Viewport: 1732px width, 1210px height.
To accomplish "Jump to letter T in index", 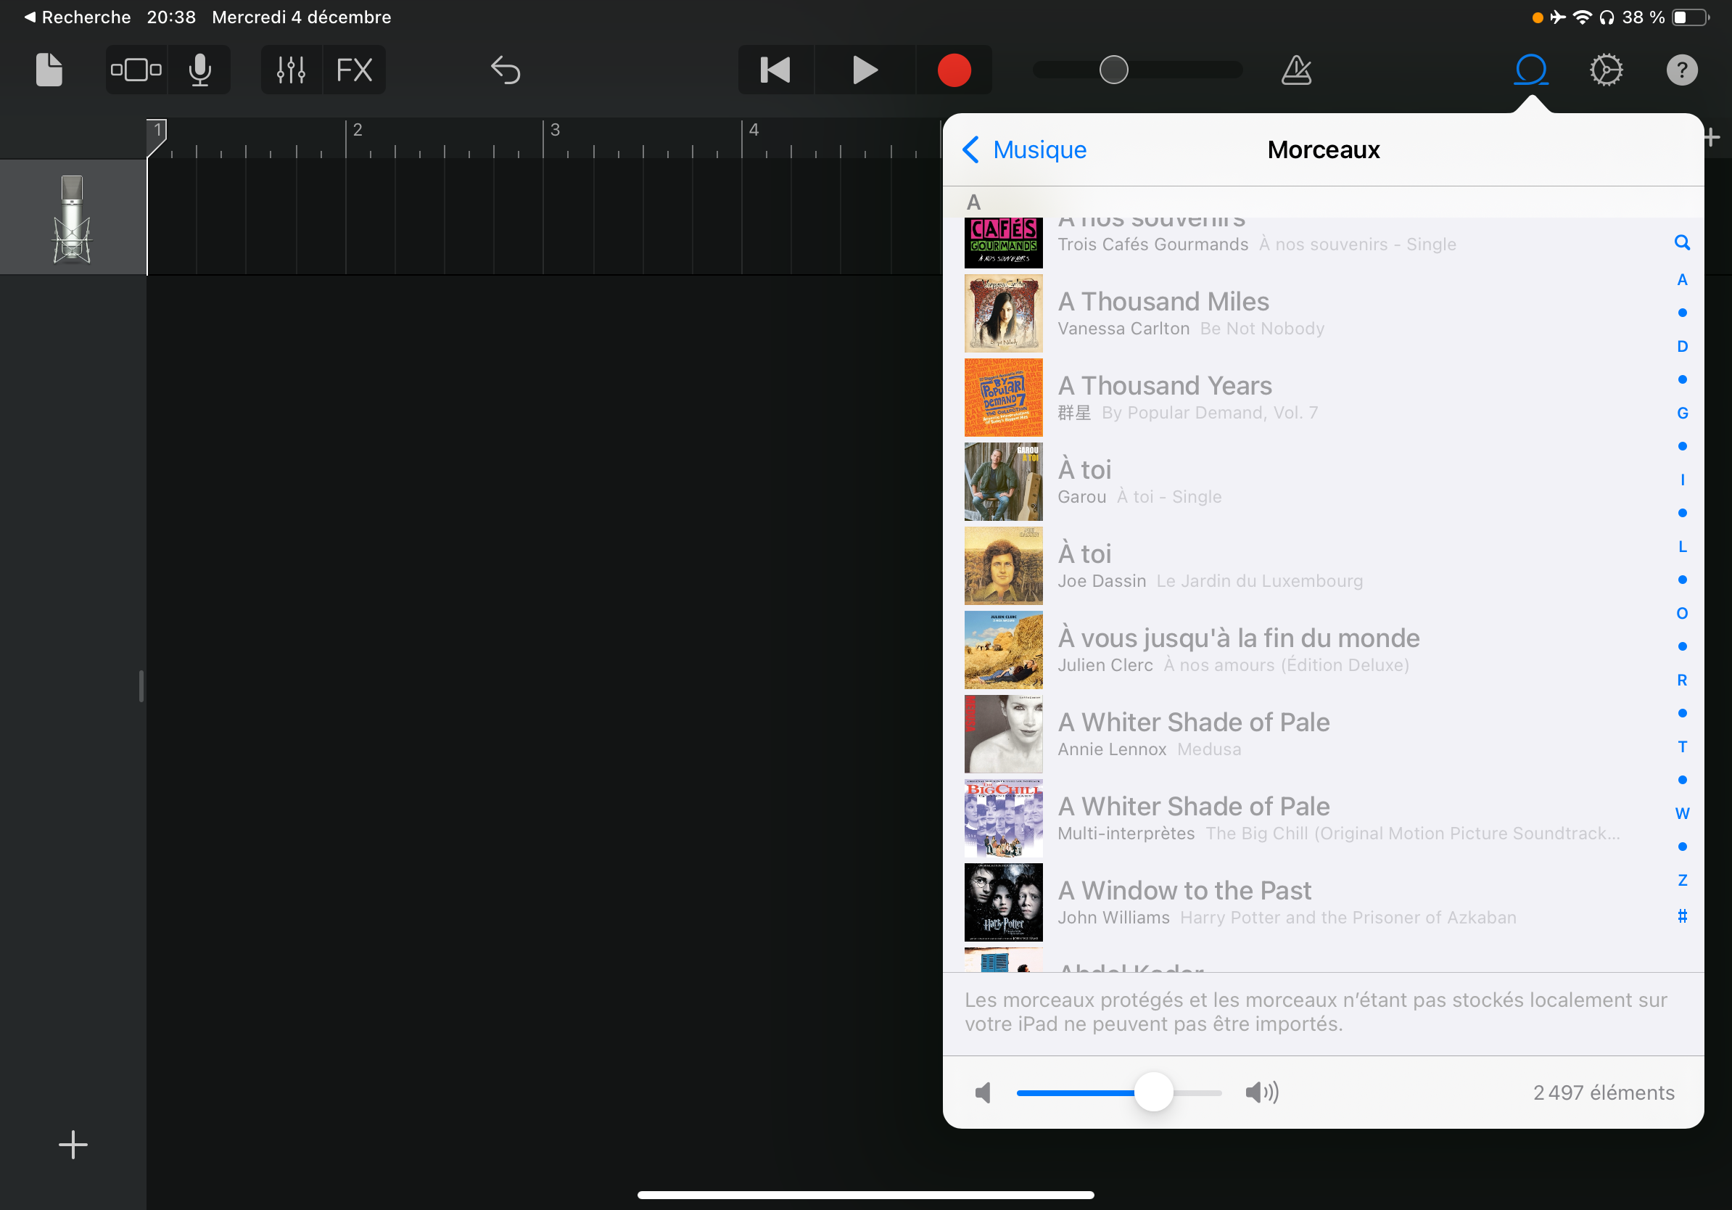I will click(x=1681, y=747).
